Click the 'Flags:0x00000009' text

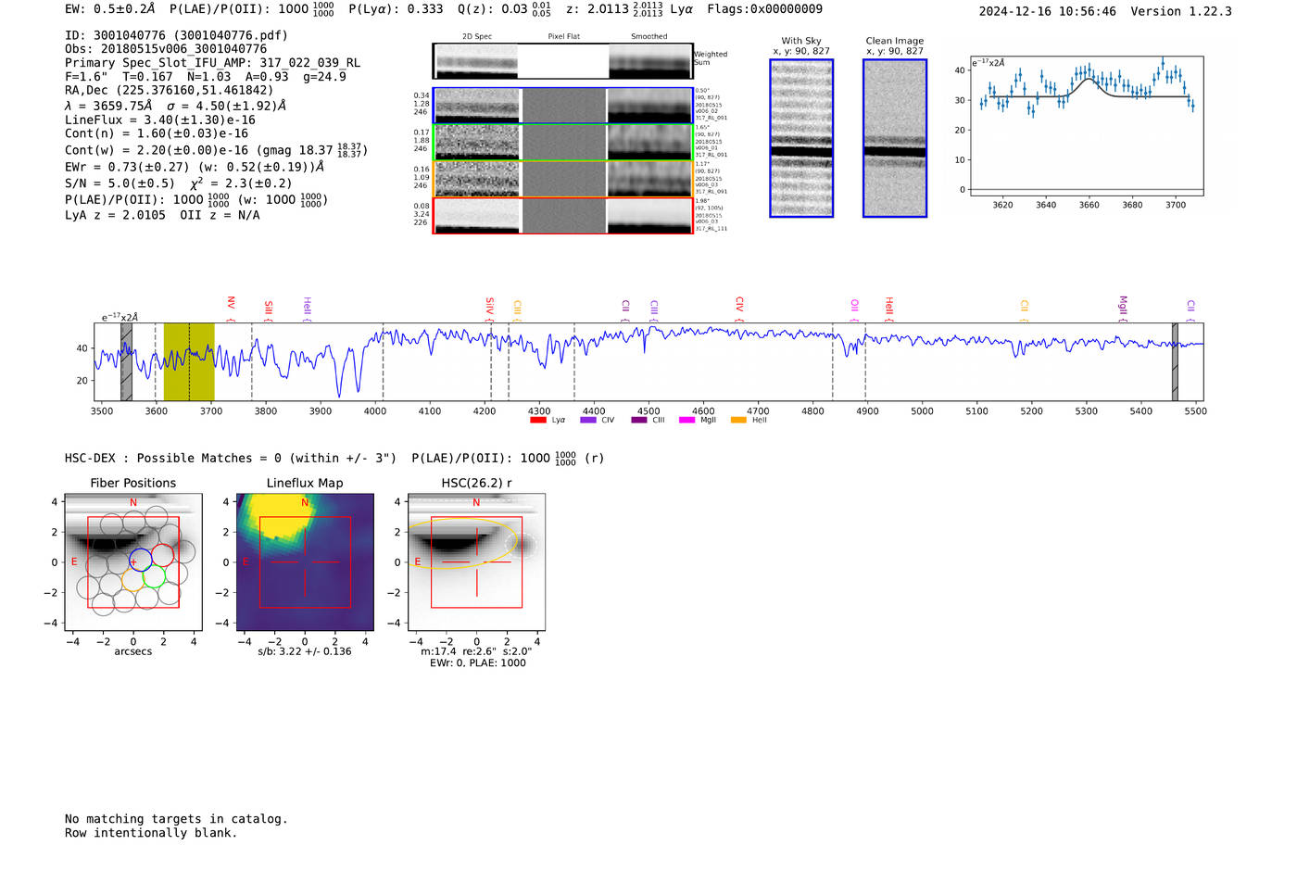tap(764, 9)
